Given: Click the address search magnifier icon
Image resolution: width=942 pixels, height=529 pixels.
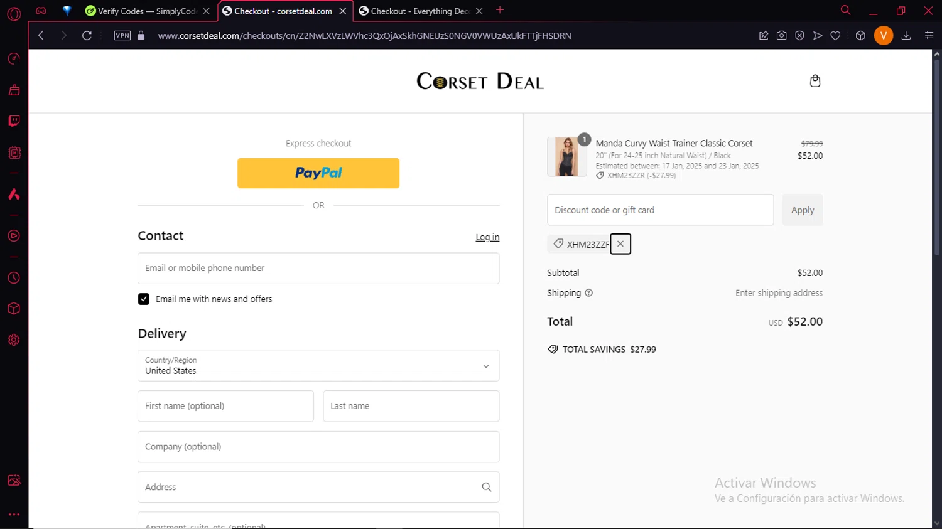Looking at the screenshot, I should point(487,487).
